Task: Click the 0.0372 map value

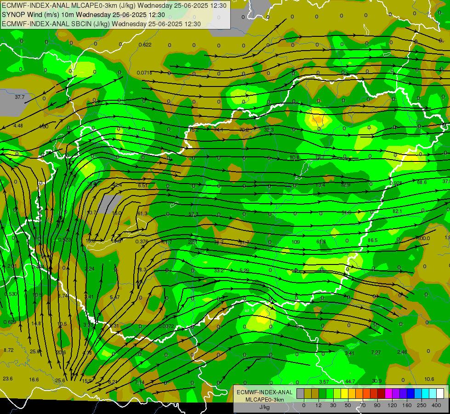Action: (166, 326)
